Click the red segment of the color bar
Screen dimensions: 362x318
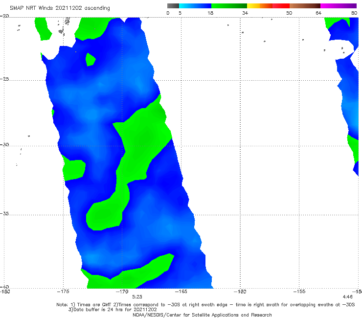pyautogui.click(x=281, y=6)
